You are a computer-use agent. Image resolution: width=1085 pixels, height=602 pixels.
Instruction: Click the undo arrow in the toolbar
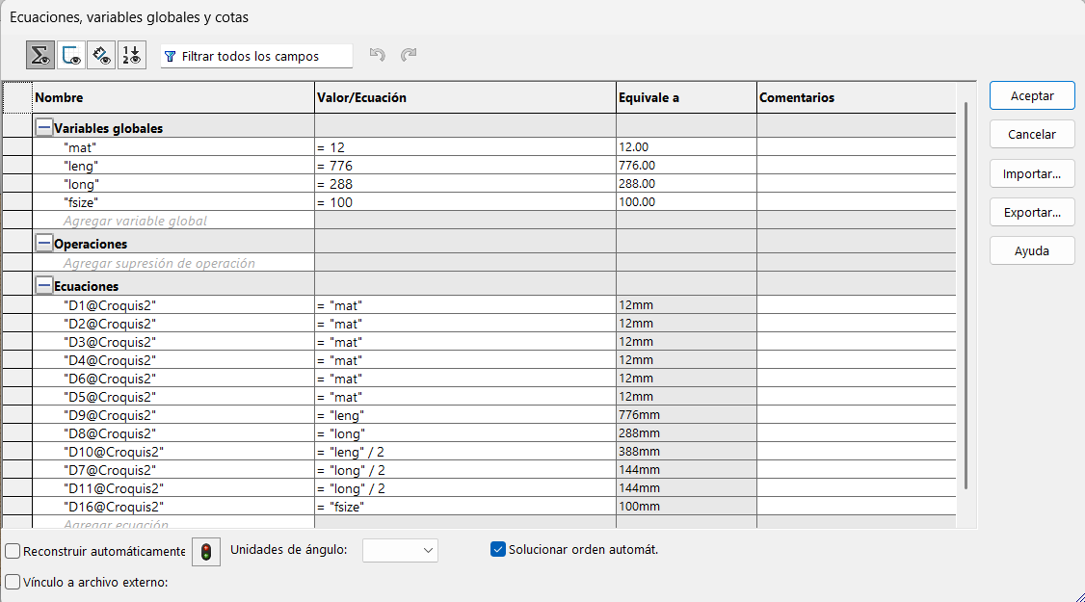coord(378,56)
